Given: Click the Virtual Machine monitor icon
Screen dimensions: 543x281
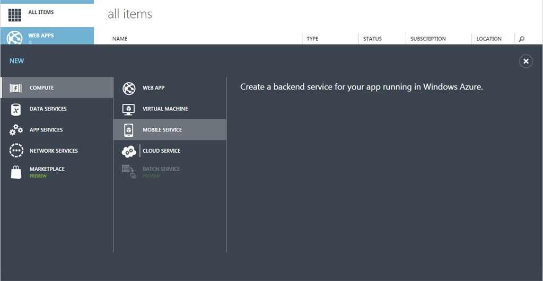Looking at the screenshot, I should click(x=129, y=109).
